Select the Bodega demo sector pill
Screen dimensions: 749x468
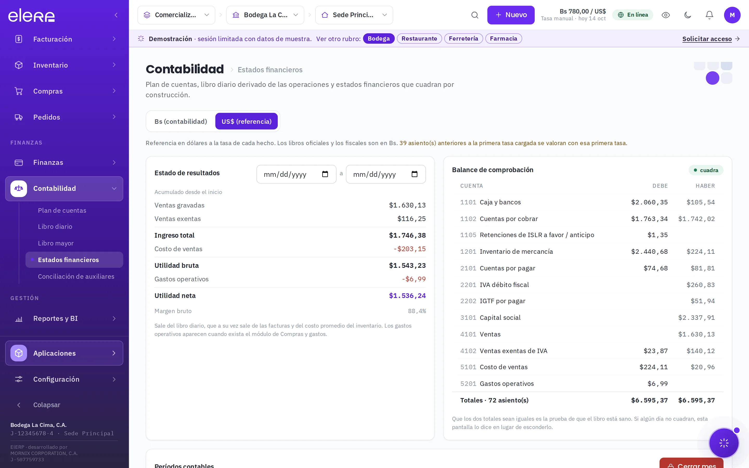tap(378, 39)
